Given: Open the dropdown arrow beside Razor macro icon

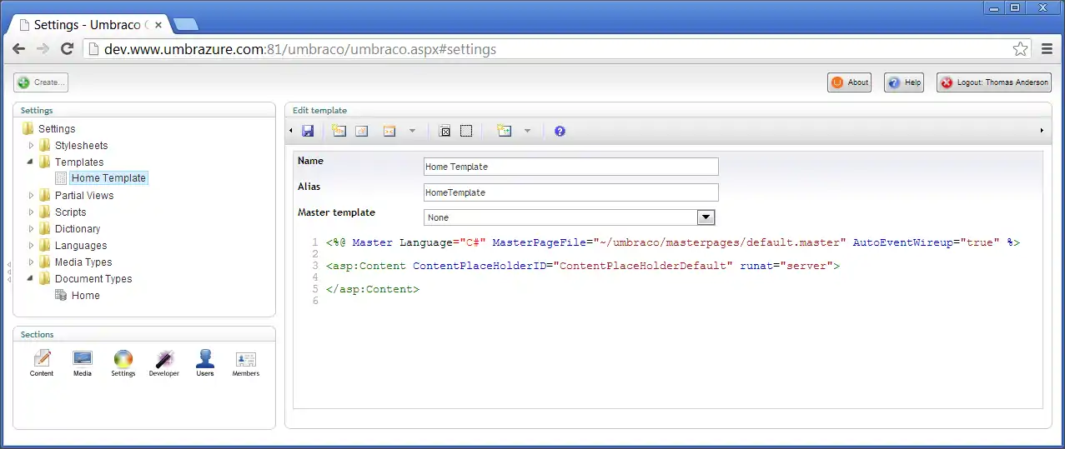Looking at the screenshot, I should [527, 131].
